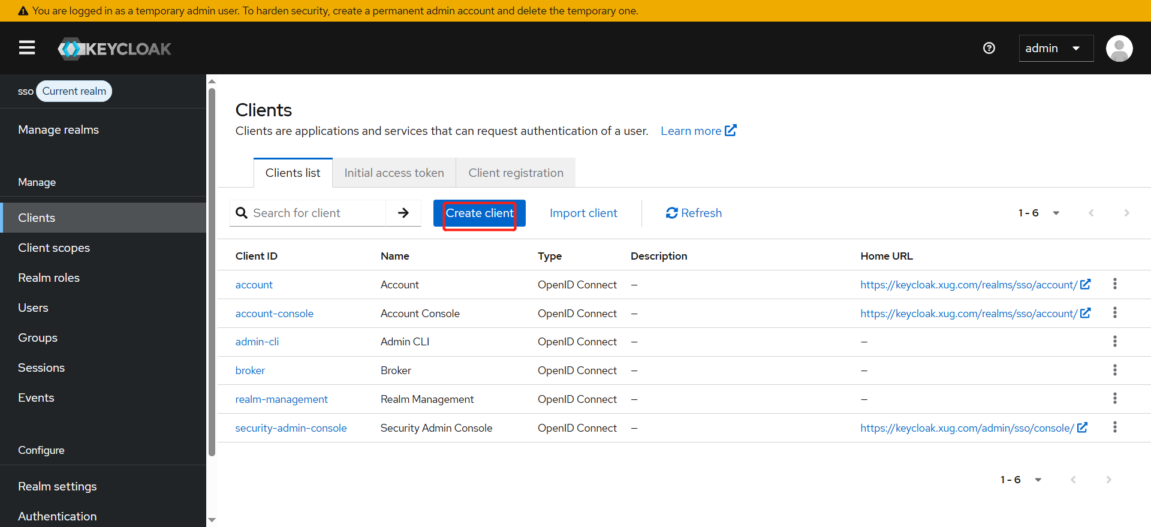Open the admin user dropdown
Image resolution: width=1151 pixels, height=527 pixels.
pos(1056,48)
